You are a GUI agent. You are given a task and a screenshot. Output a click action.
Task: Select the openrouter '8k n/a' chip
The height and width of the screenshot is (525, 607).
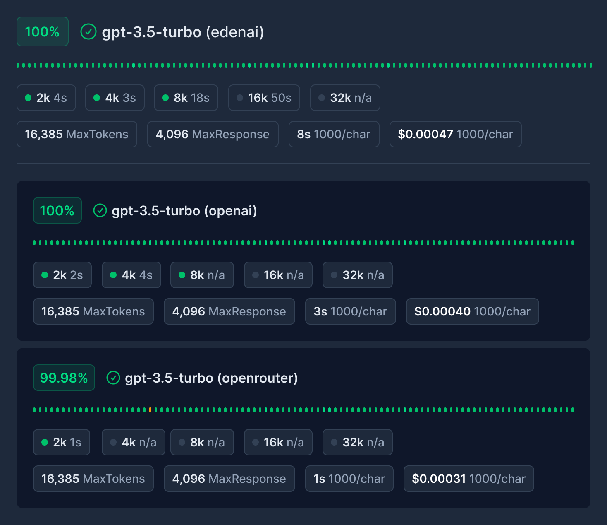click(x=202, y=442)
